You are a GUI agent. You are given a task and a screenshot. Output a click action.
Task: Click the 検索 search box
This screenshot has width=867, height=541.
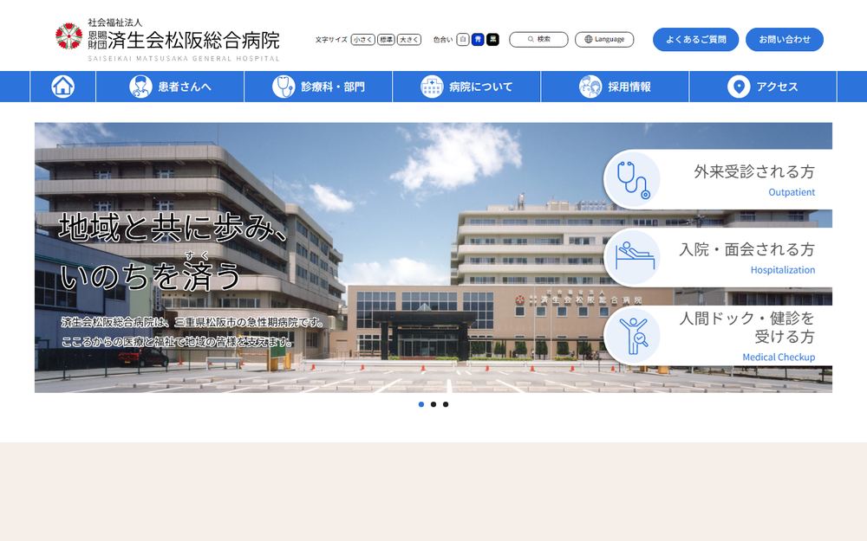click(x=538, y=40)
